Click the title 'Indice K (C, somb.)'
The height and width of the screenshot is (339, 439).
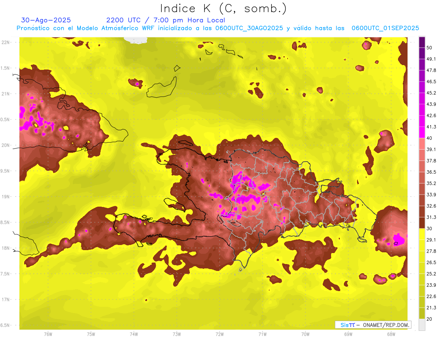coord(224,8)
